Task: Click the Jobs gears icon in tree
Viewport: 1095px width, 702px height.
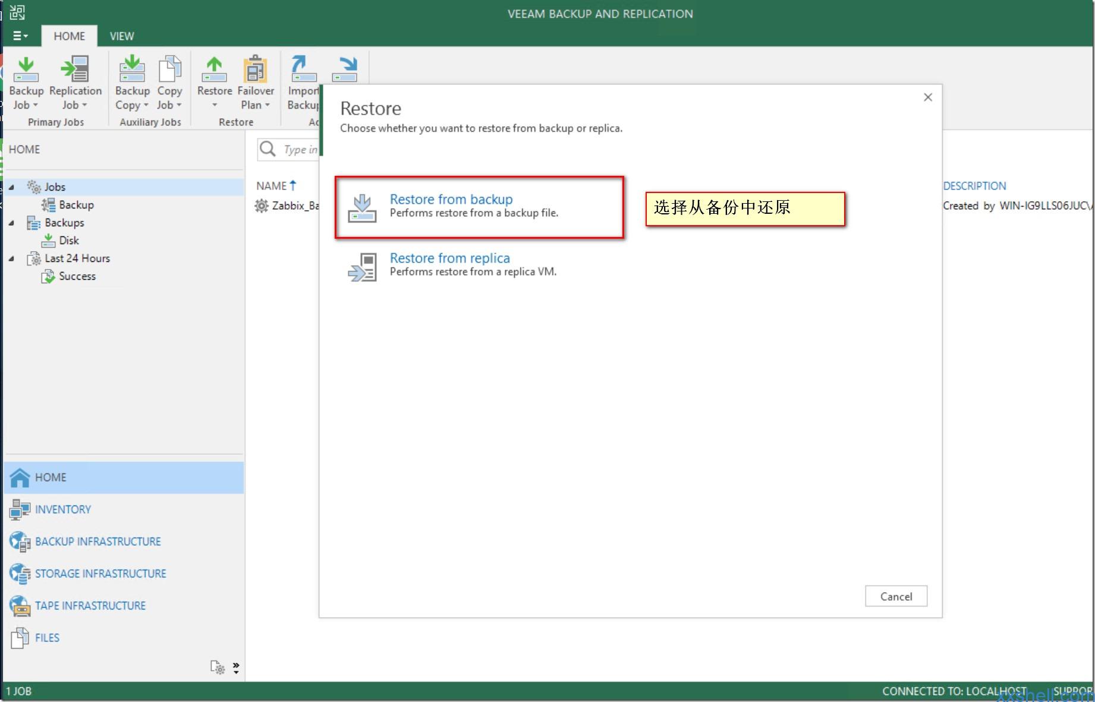Action: [34, 186]
